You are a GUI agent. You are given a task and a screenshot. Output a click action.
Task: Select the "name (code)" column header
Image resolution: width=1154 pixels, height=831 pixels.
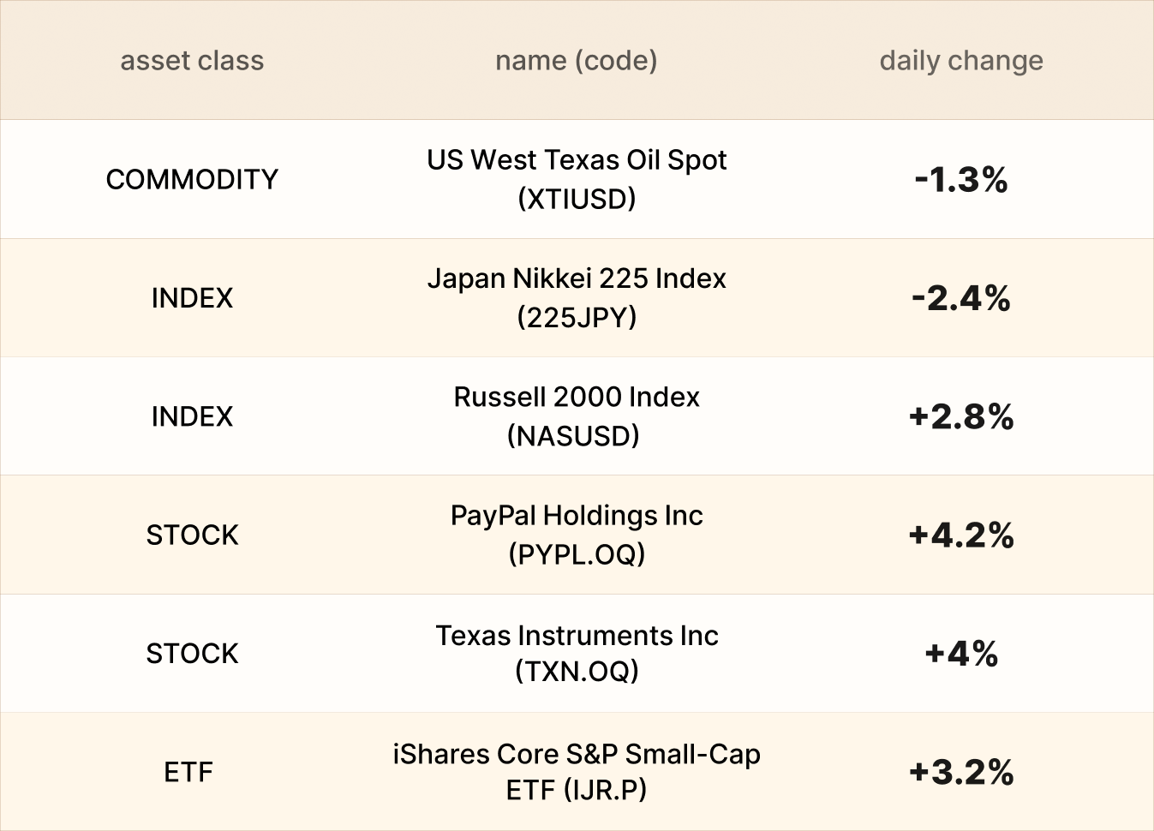point(576,61)
